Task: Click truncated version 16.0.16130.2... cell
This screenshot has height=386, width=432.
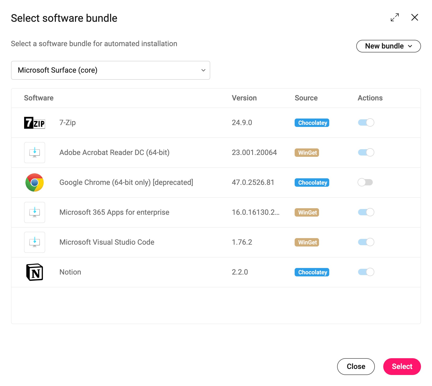Action: [256, 212]
